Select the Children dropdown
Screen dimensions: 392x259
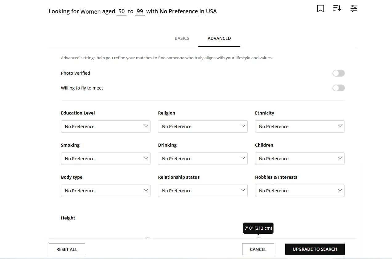[300, 159]
